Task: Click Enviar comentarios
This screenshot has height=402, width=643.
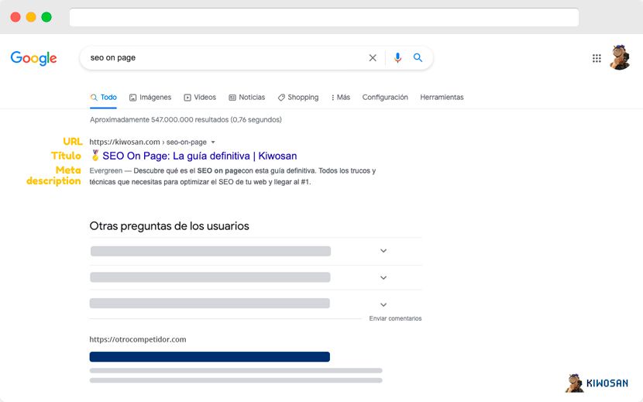Action: click(395, 318)
